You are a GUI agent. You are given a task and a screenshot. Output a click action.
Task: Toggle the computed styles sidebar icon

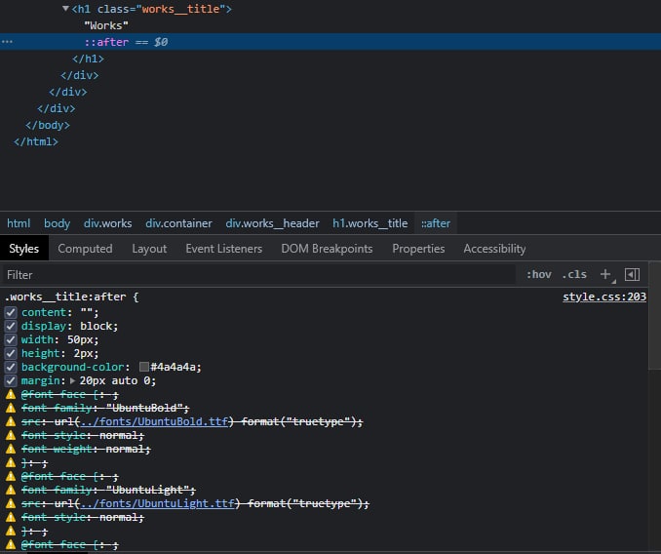[x=632, y=275]
